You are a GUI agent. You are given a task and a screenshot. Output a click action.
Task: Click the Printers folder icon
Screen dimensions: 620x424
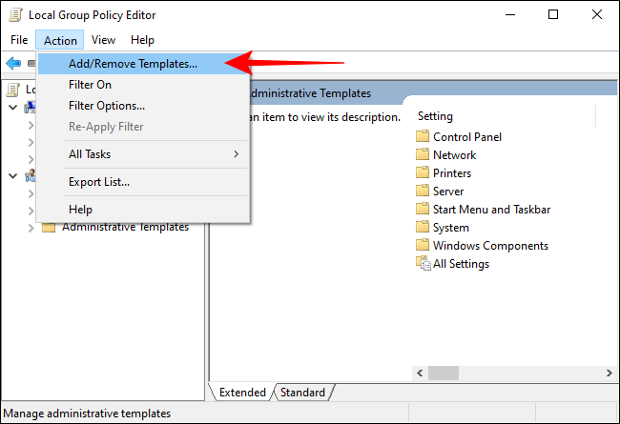(x=423, y=172)
